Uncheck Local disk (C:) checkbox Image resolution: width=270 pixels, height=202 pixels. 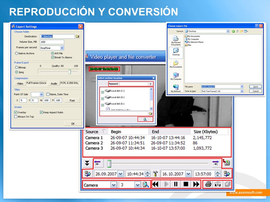[103, 92]
